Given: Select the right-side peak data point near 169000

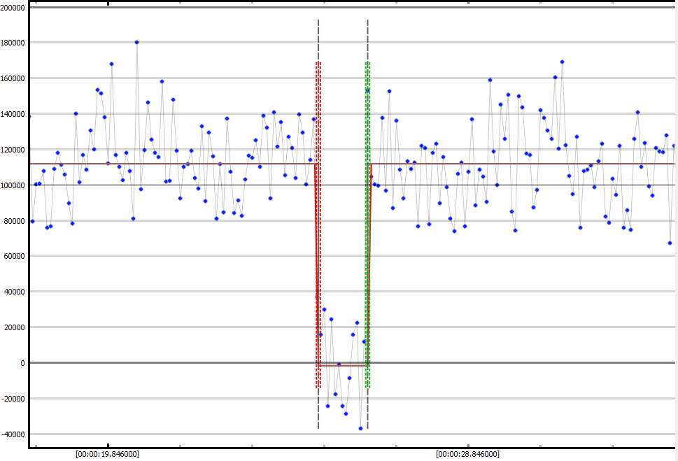Looking at the screenshot, I should point(562,62).
